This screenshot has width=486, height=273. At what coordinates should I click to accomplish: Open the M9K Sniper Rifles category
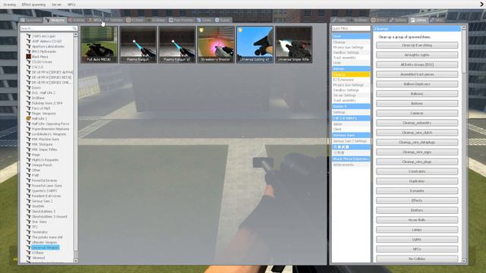pos(44,149)
